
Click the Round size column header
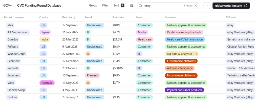coord(118,17)
